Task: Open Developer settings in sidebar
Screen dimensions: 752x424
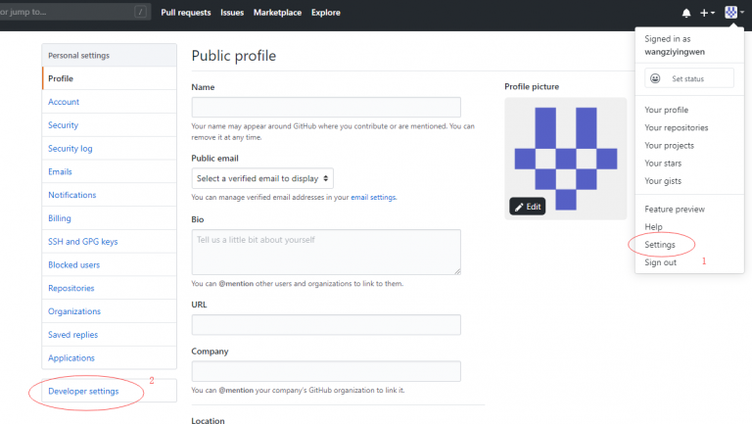Action: 83,391
